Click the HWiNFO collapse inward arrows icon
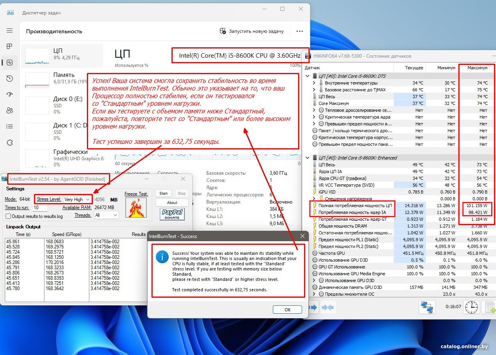This screenshot has height=355, width=496. [328, 307]
